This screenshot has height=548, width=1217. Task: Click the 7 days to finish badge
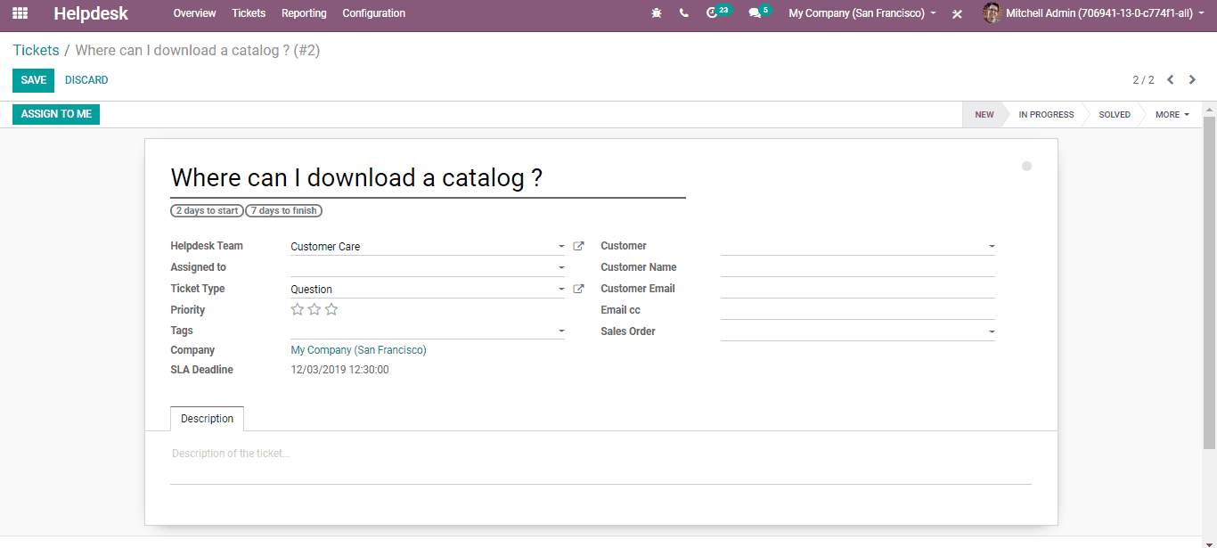(x=283, y=211)
